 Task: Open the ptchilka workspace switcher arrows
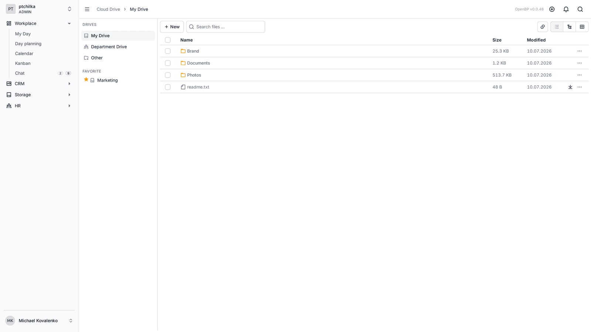click(69, 9)
